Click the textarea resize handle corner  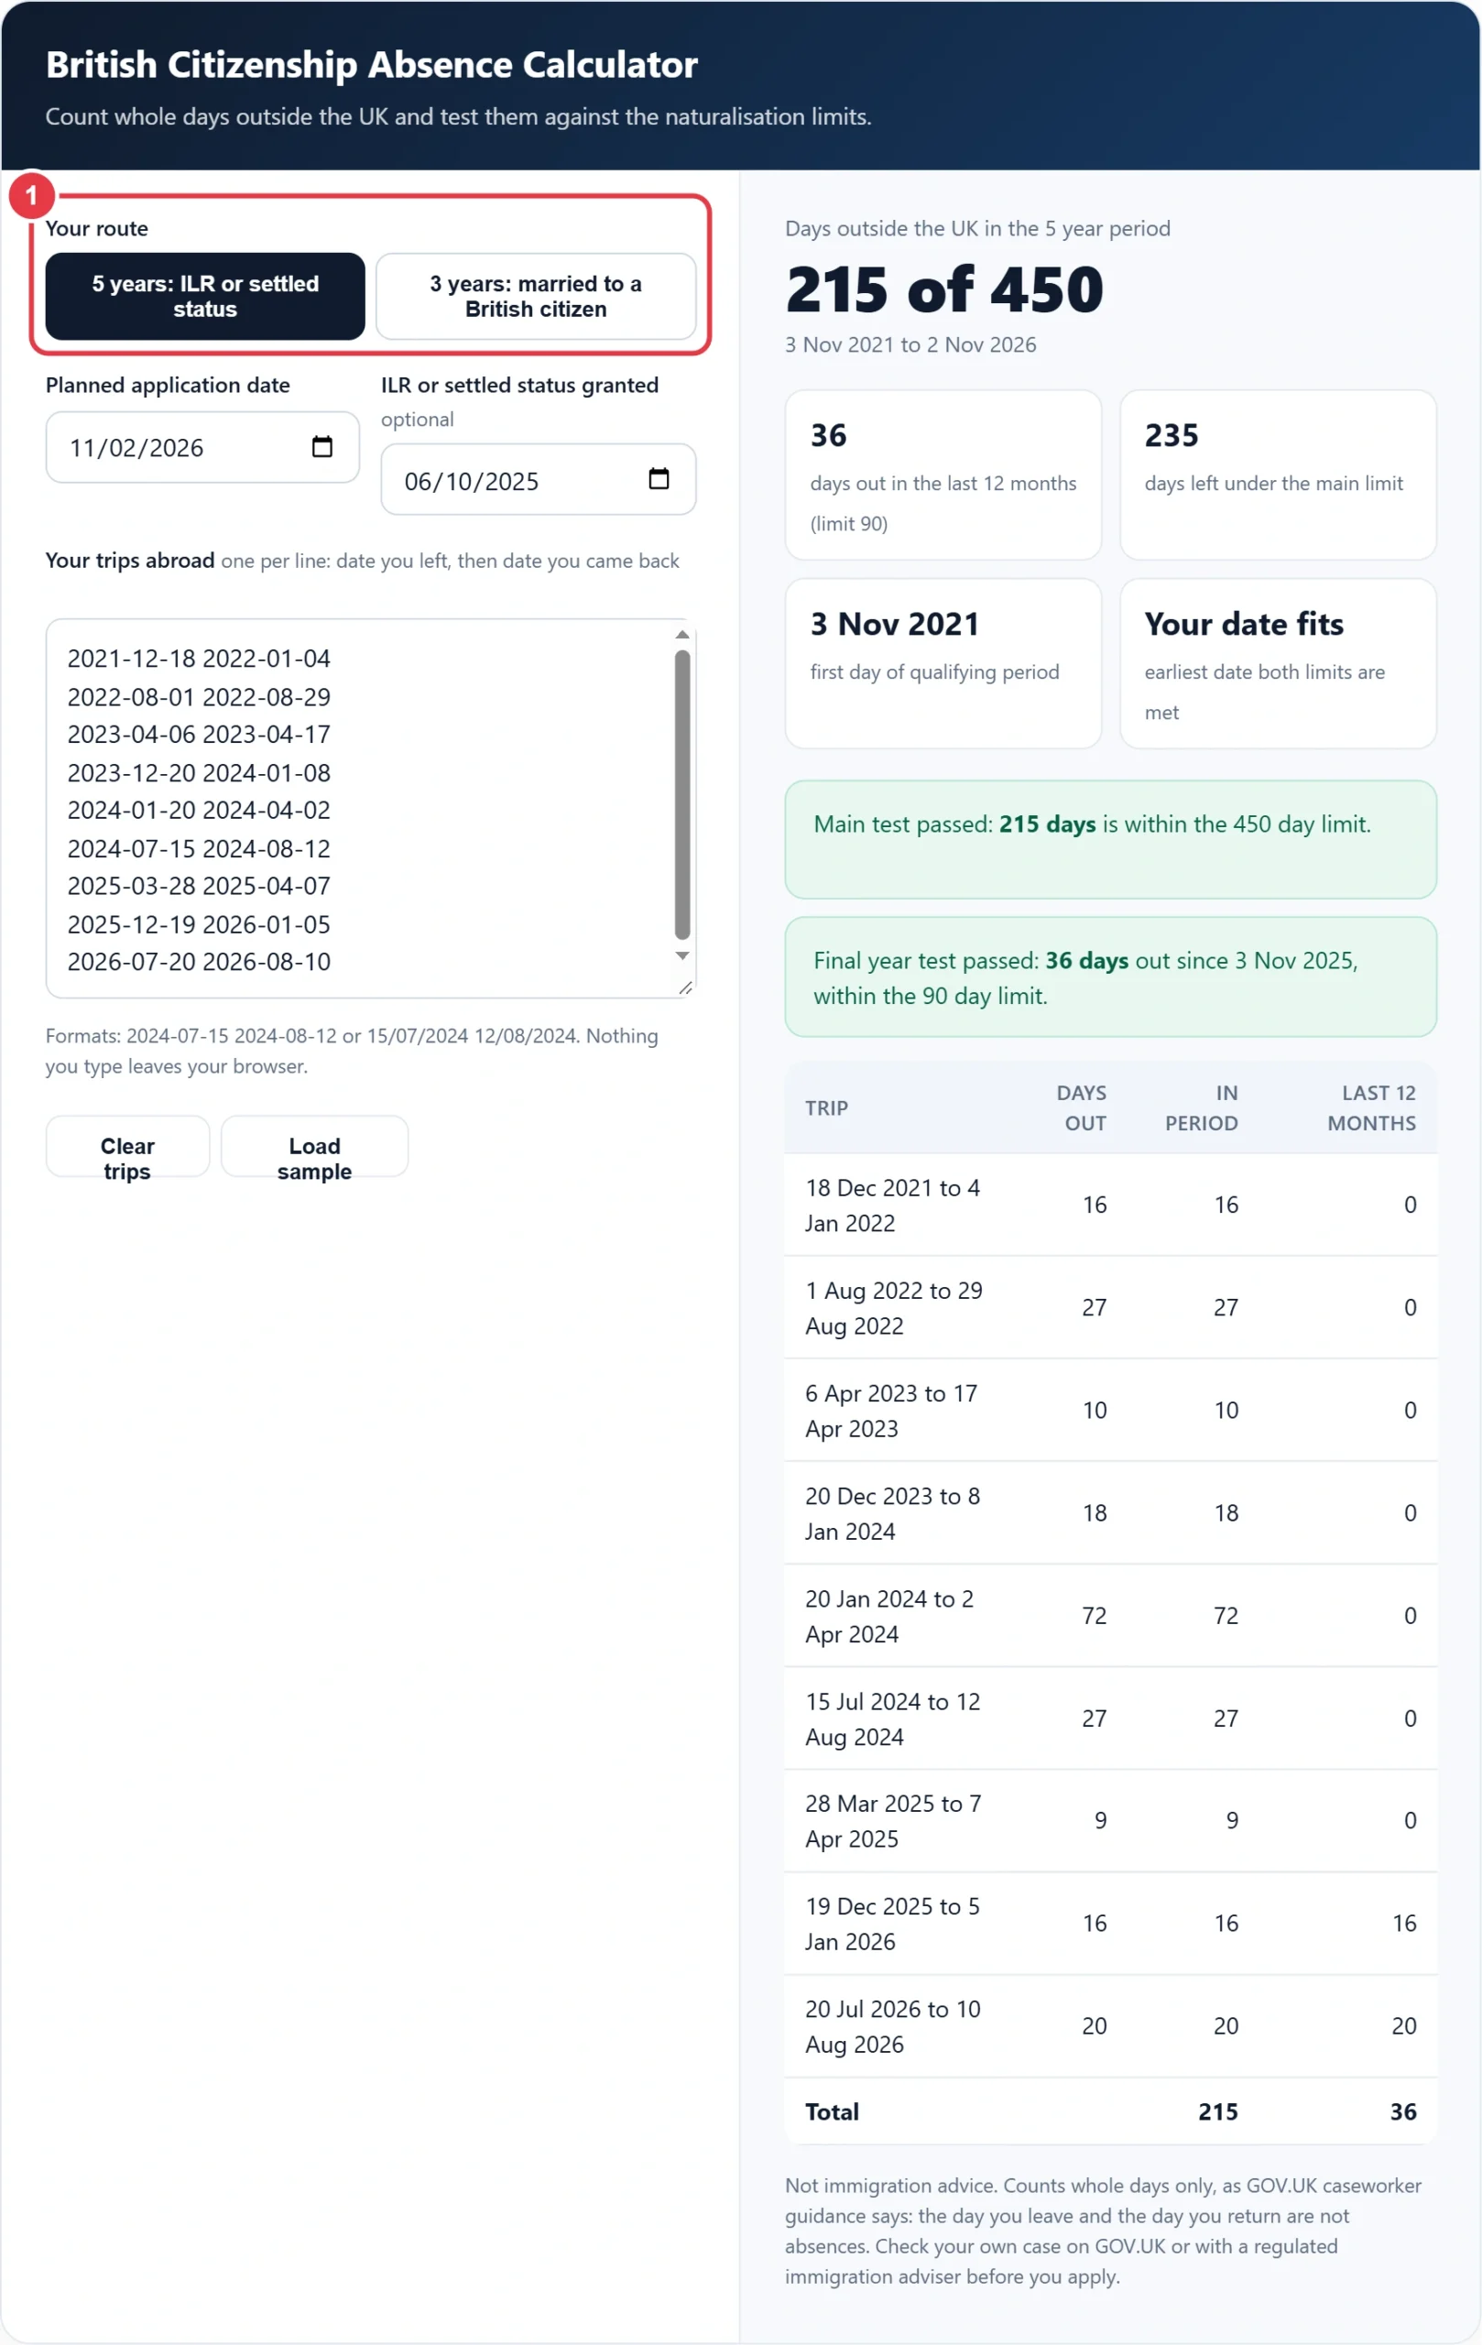685,987
